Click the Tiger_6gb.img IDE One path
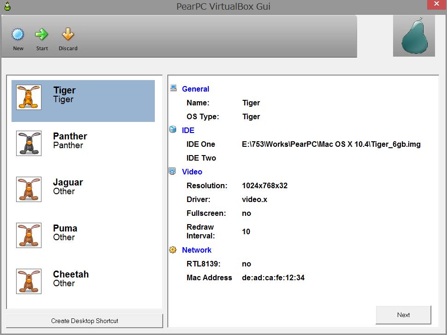Screen dimensions: 447x335 [x=331, y=144]
